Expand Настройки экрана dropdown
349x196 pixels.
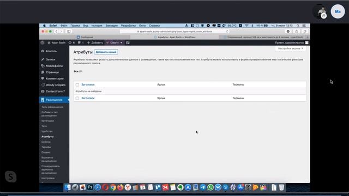291,48
